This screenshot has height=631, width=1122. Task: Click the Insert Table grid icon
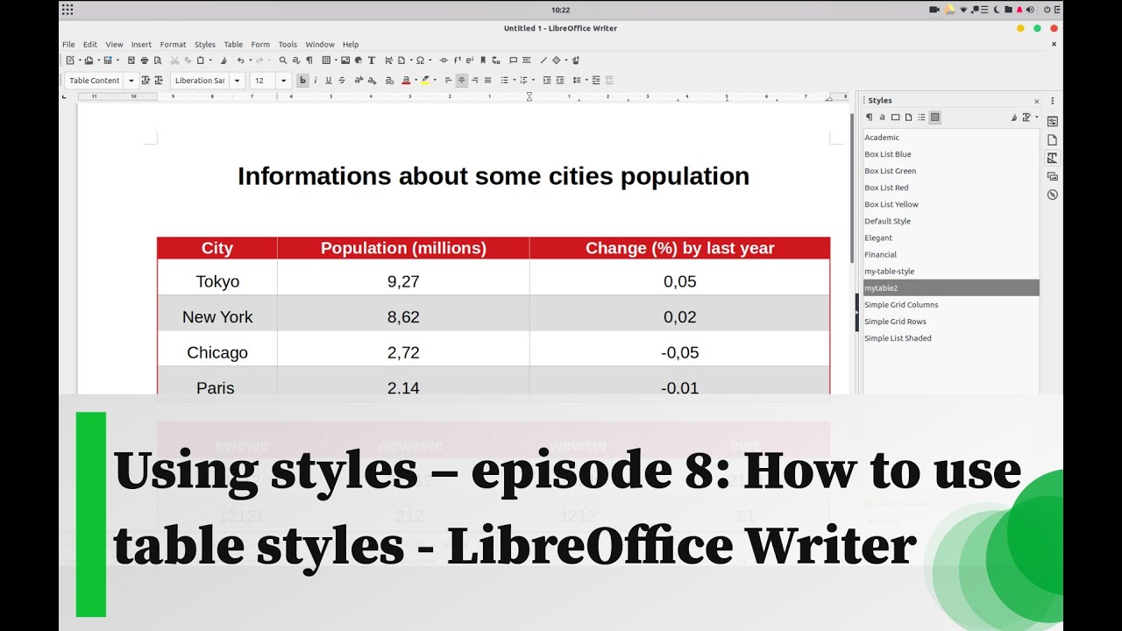[x=326, y=60]
